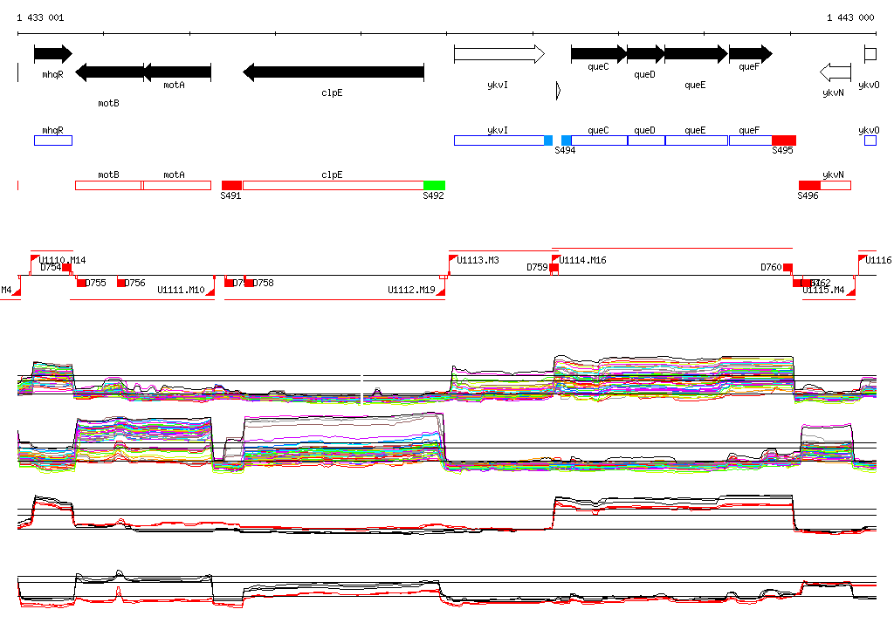The height and width of the screenshot is (623, 894).
Task: Select the solid red S495 segment
Action: click(784, 140)
